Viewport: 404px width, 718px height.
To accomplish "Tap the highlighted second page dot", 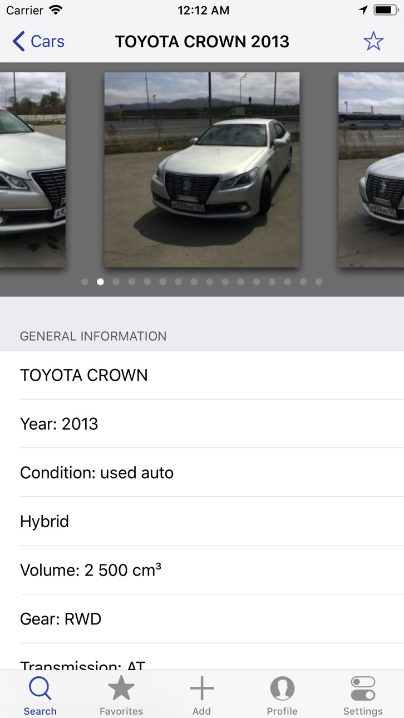I will pyautogui.click(x=100, y=282).
